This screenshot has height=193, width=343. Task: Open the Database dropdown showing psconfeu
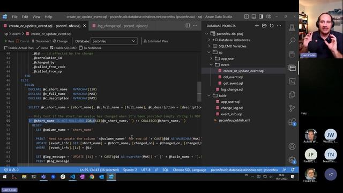pos(114,41)
